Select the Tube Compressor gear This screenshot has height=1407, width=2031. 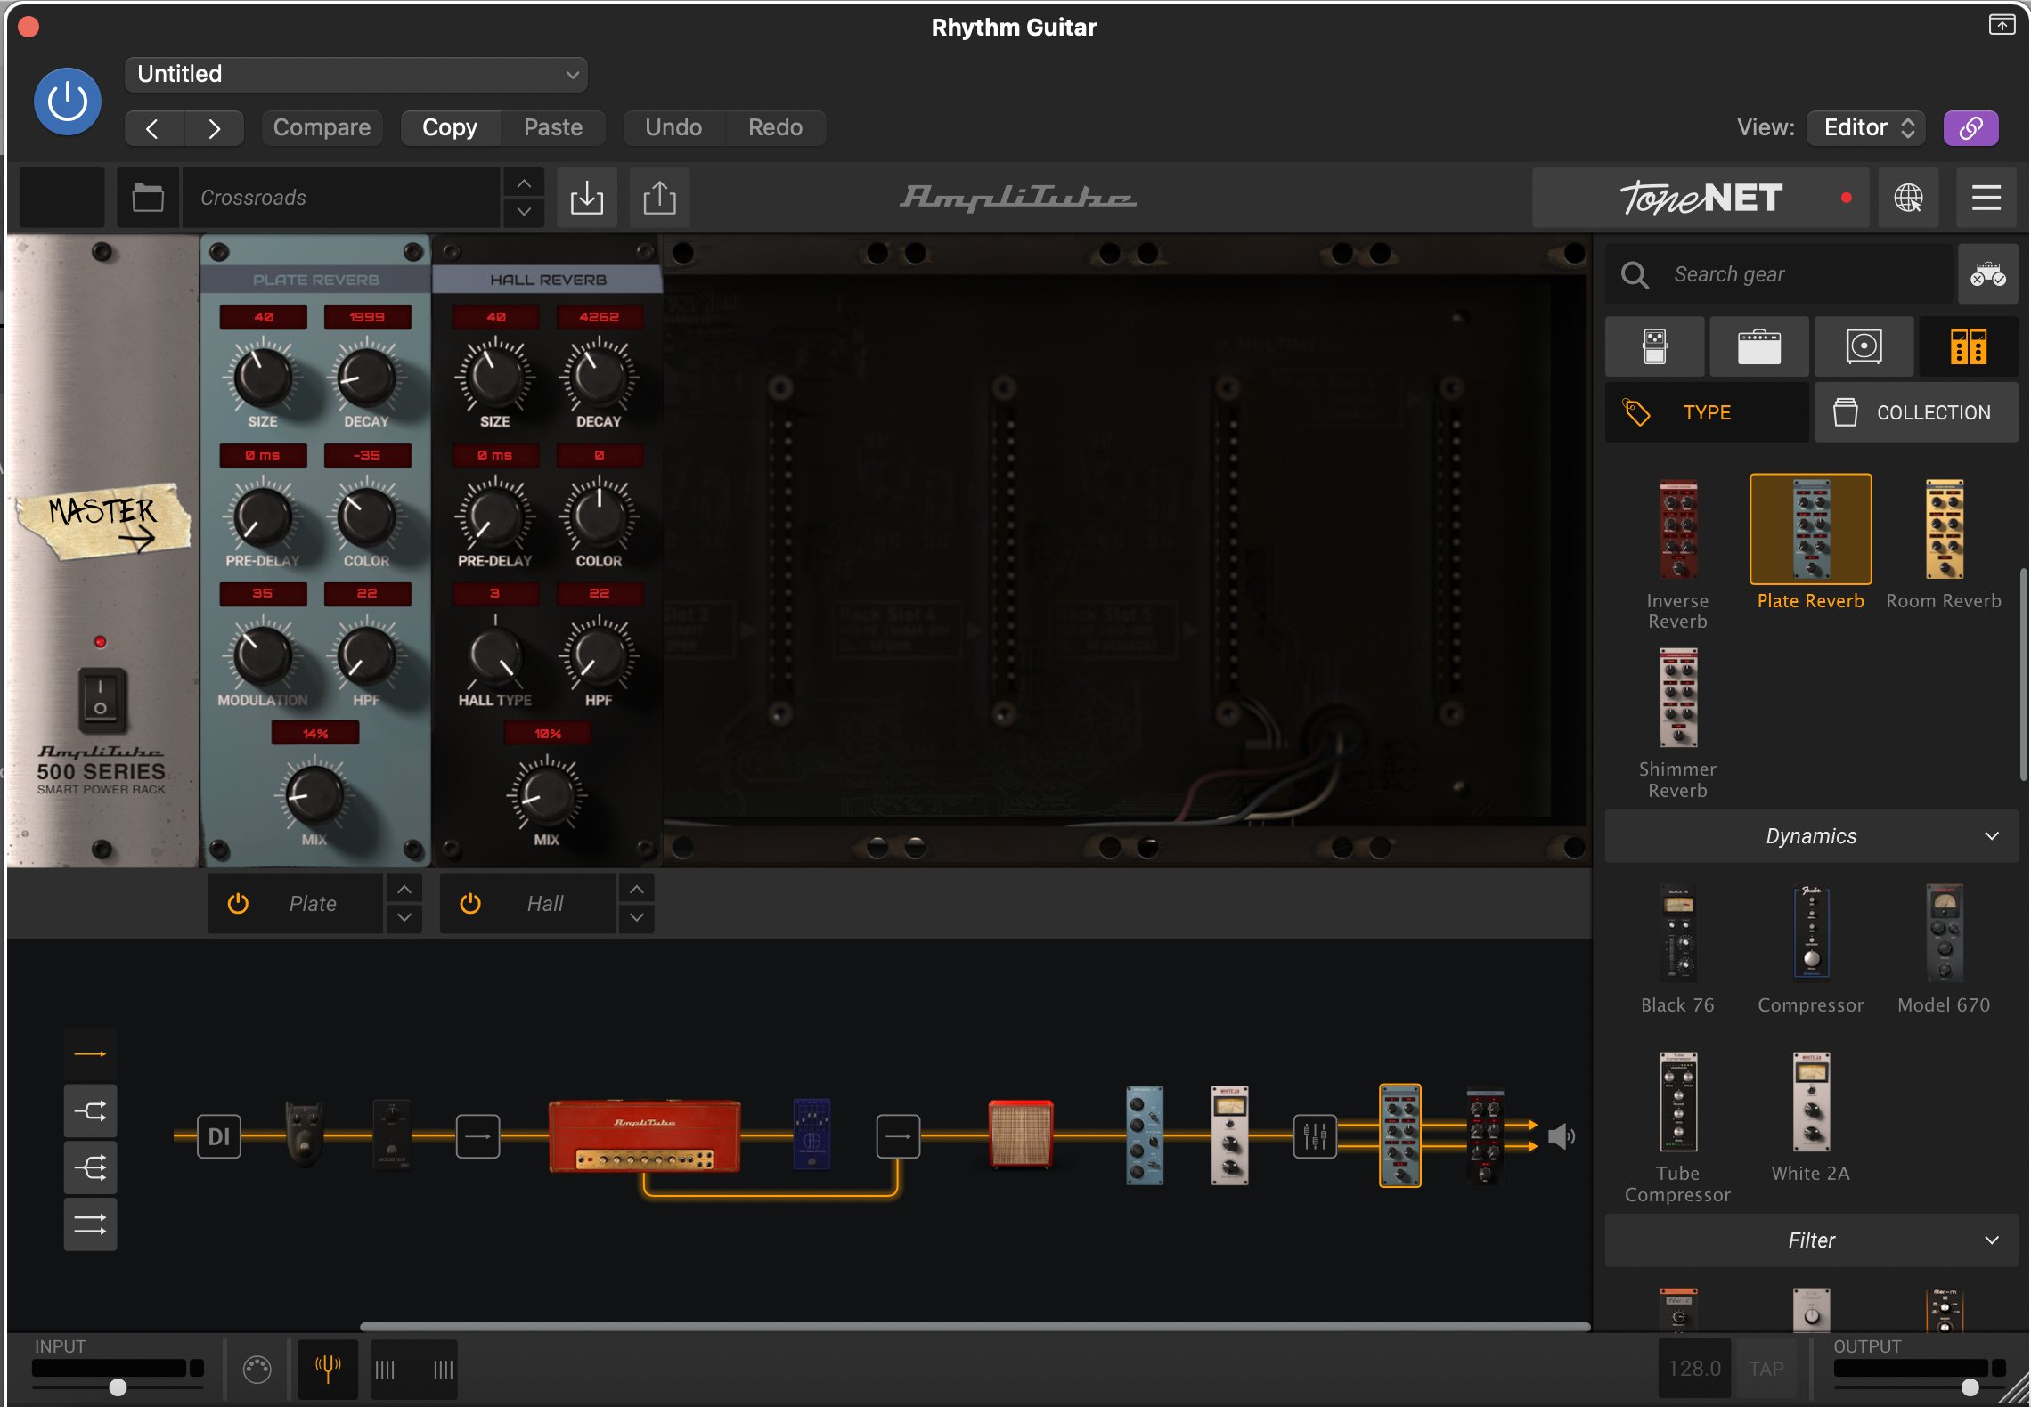point(1677,1102)
